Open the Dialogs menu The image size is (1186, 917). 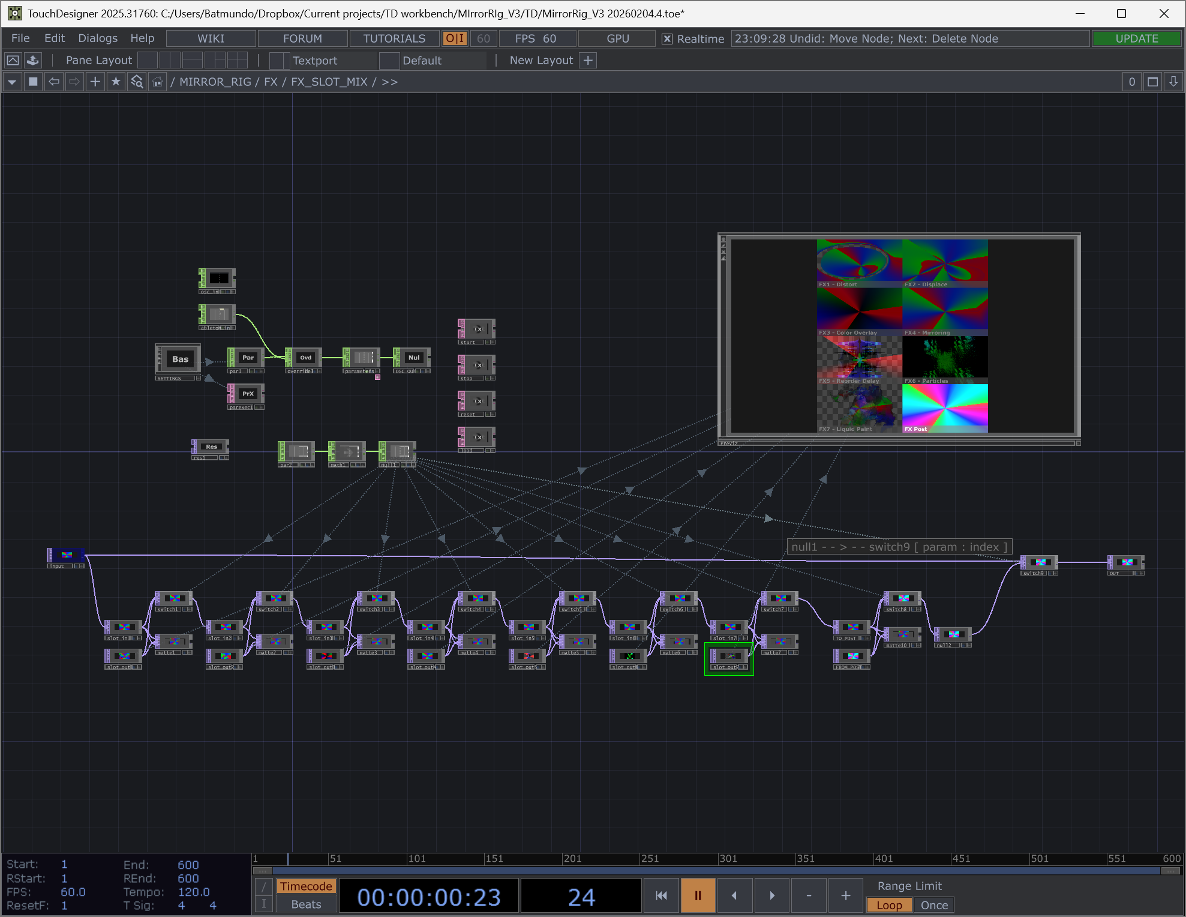[98, 38]
